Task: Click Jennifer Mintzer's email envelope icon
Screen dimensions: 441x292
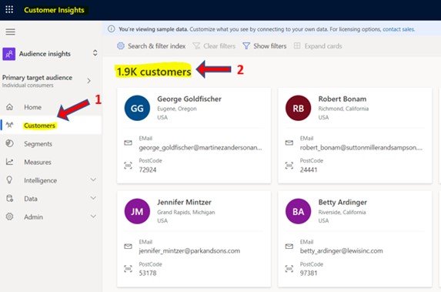Action: click(128, 247)
